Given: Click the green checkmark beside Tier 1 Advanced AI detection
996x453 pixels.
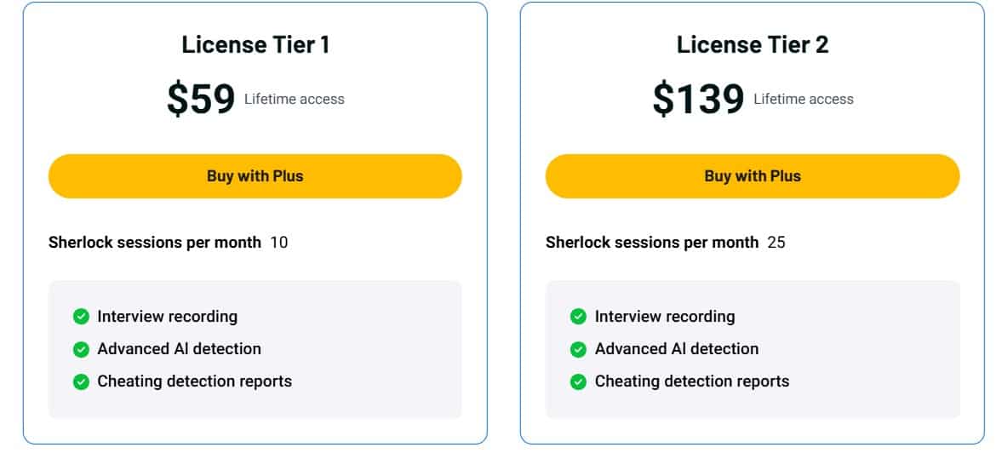Looking at the screenshot, I should tap(81, 349).
